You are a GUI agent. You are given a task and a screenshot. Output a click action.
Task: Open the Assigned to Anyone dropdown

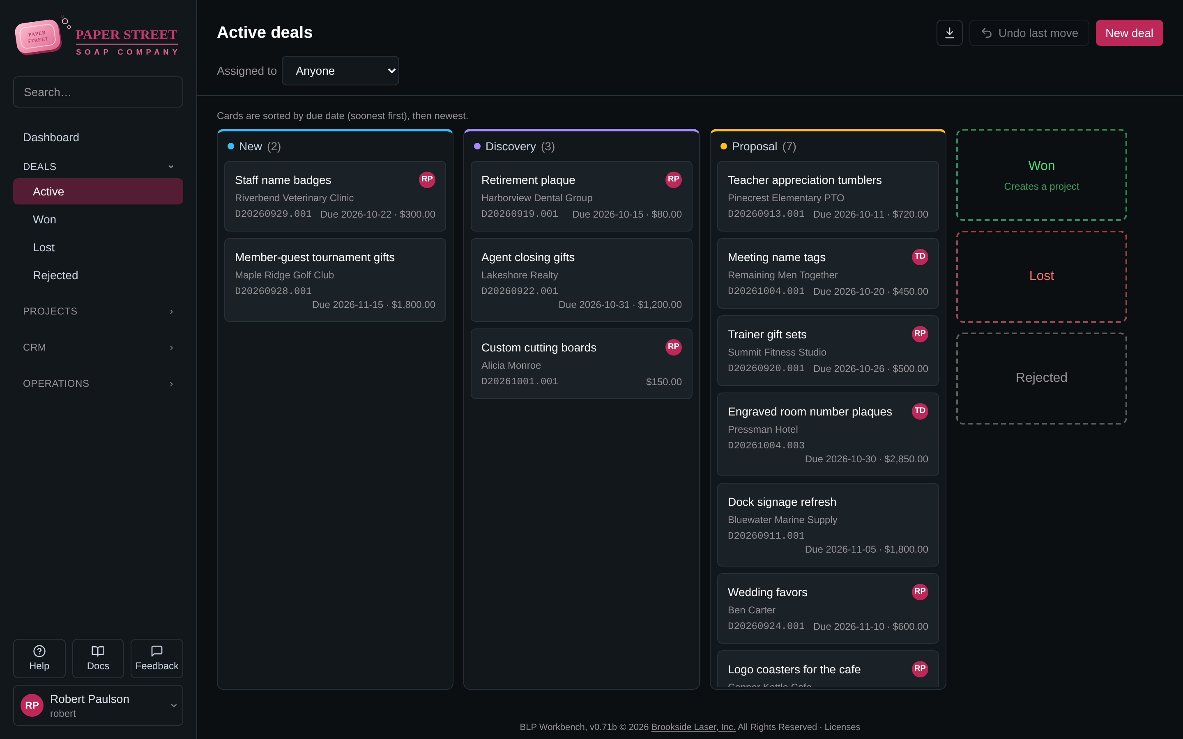(x=340, y=71)
